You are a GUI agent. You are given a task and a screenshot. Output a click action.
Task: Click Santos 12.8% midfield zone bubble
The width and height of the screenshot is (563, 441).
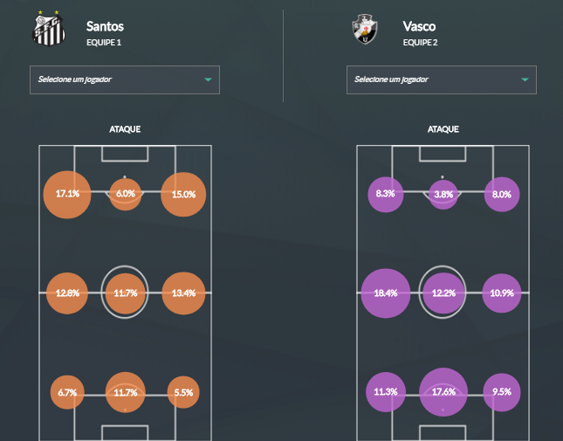click(x=67, y=293)
